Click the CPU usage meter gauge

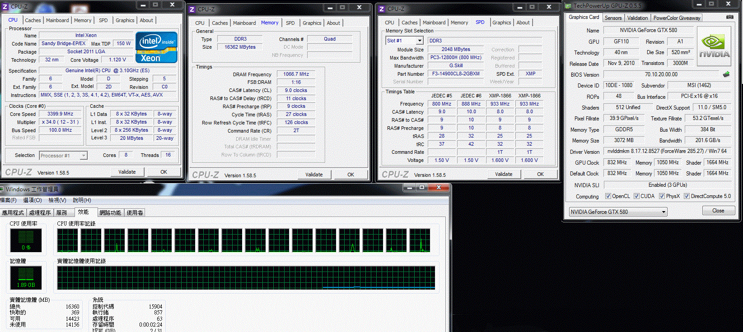[x=26, y=240]
